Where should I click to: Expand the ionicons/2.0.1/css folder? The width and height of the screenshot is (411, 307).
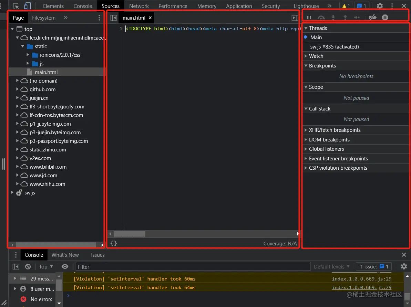pos(28,55)
